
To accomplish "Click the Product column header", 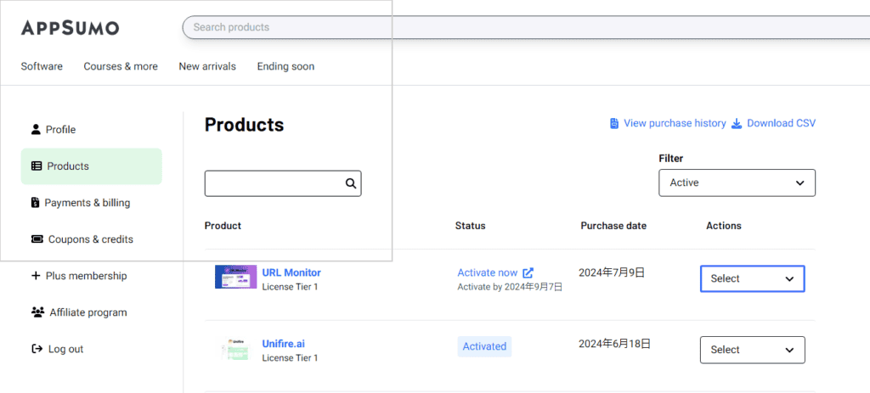I will pyautogui.click(x=223, y=226).
